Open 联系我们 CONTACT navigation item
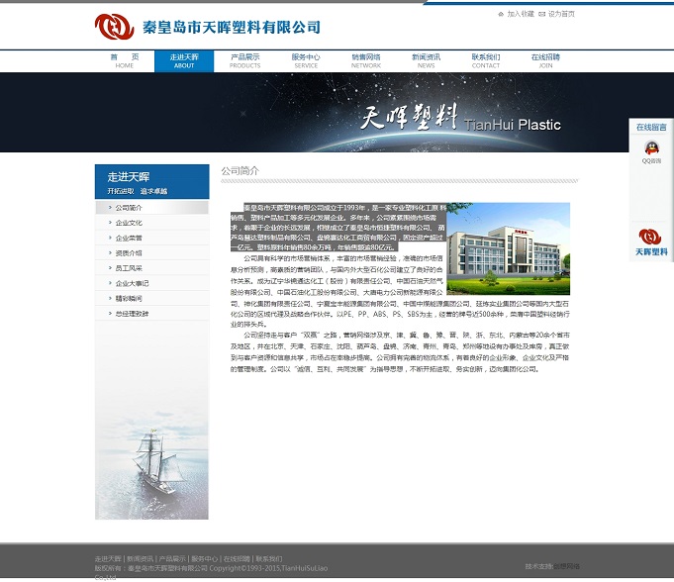The height and width of the screenshot is (582, 674). [x=486, y=60]
